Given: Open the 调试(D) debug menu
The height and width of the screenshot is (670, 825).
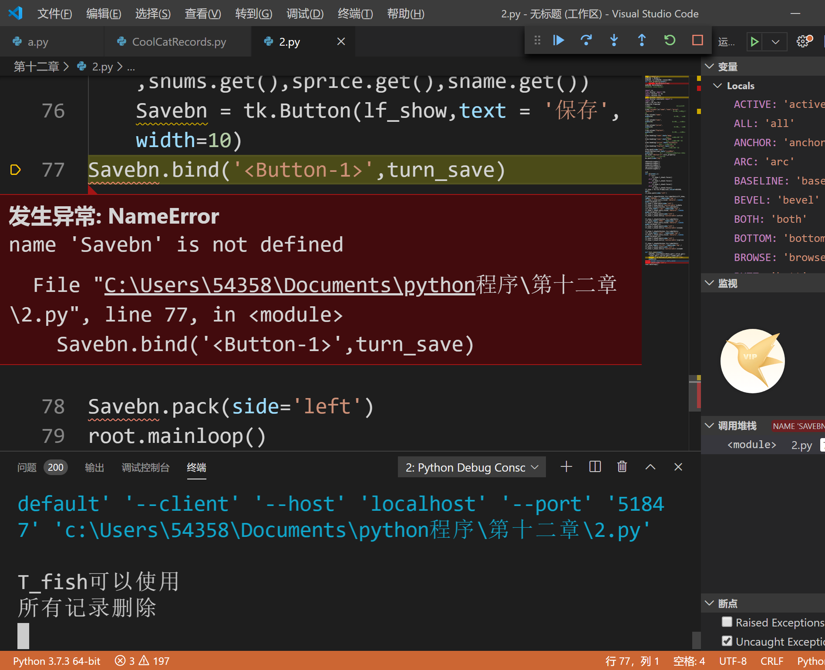Looking at the screenshot, I should [x=305, y=14].
